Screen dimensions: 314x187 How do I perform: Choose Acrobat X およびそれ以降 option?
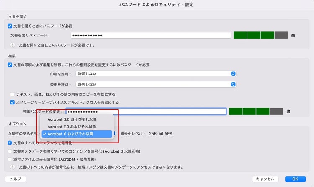click(x=77, y=134)
